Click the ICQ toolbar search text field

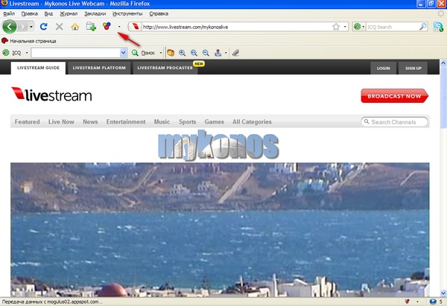(x=75, y=53)
